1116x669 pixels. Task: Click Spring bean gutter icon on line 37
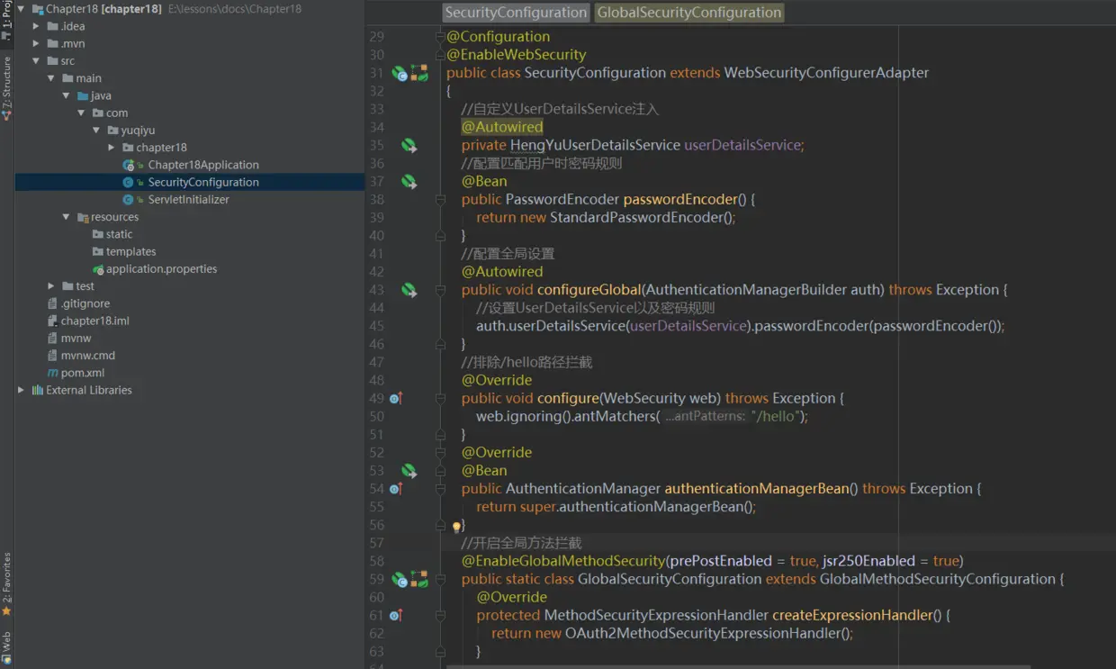click(409, 181)
